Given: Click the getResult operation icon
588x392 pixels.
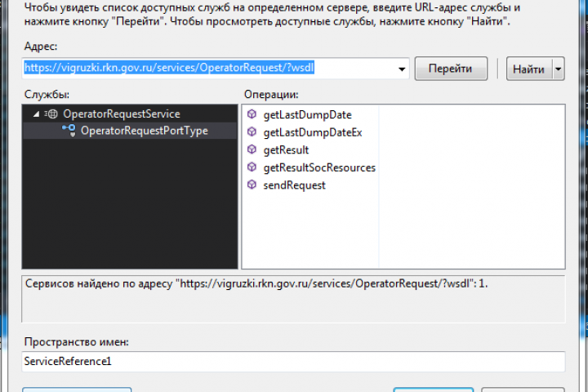Looking at the screenshot, I should pyautogui.click(x=252, y=149).
